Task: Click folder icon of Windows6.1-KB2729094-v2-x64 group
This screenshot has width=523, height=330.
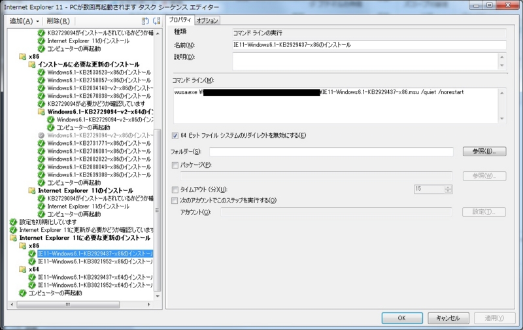Action: pyautogui.click(x=41, y=112)
